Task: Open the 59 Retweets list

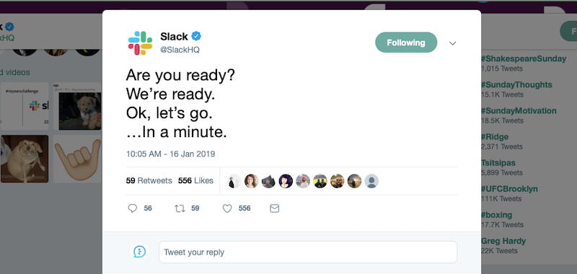Action: (149, 180)
